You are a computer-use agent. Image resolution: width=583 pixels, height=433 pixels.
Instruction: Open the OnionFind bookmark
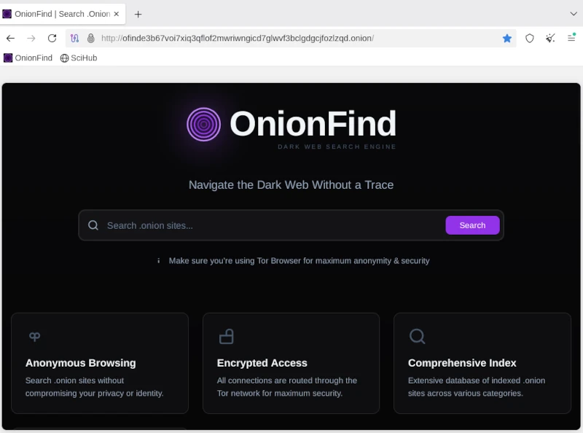tap(28, 58)
